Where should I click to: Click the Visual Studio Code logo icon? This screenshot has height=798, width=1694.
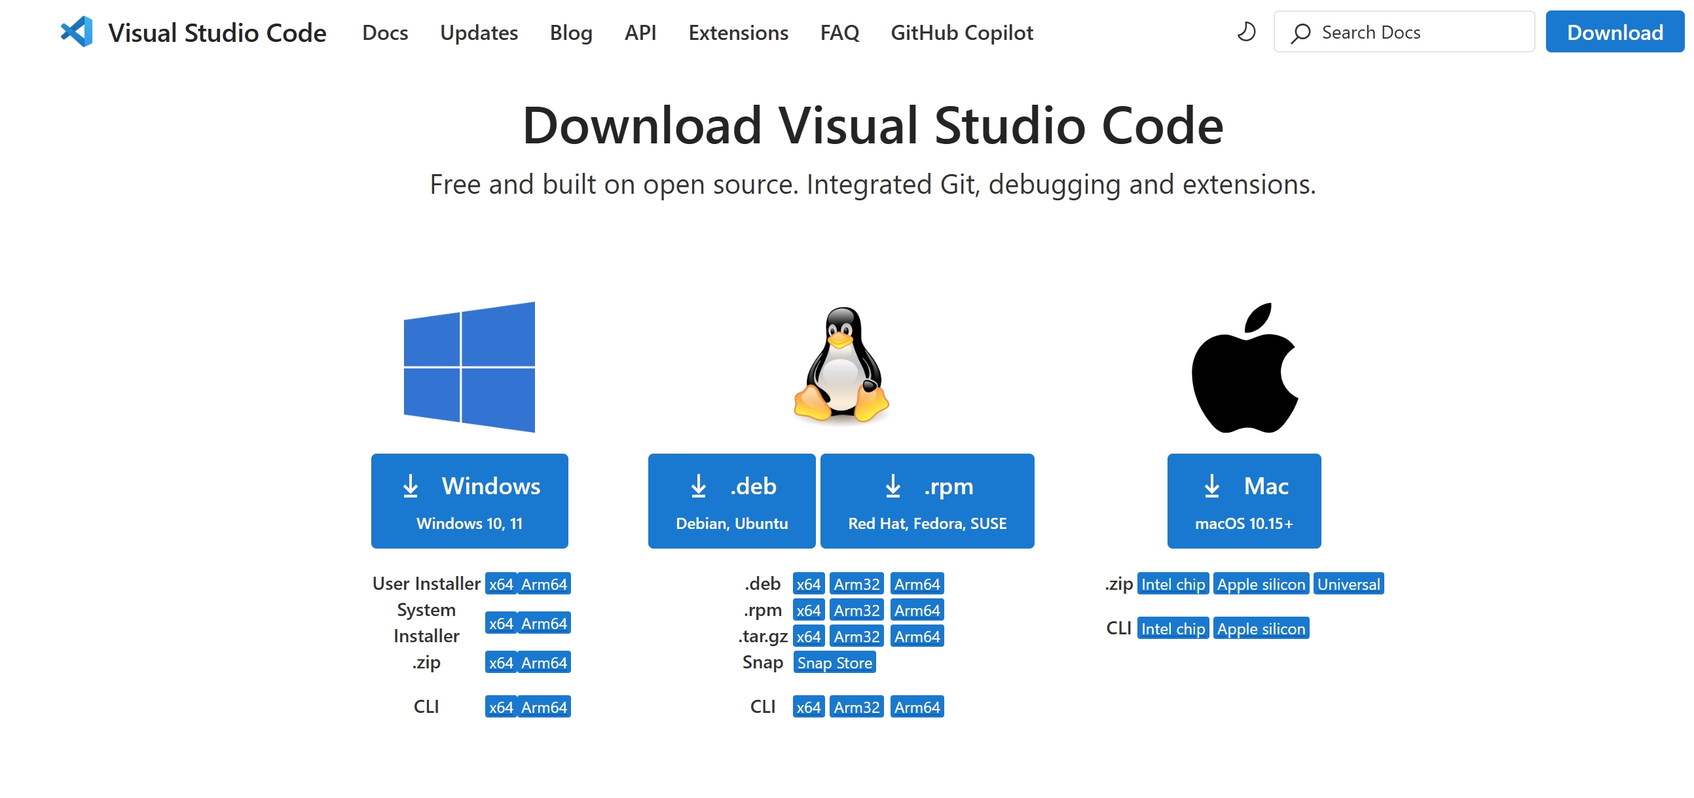77,31
